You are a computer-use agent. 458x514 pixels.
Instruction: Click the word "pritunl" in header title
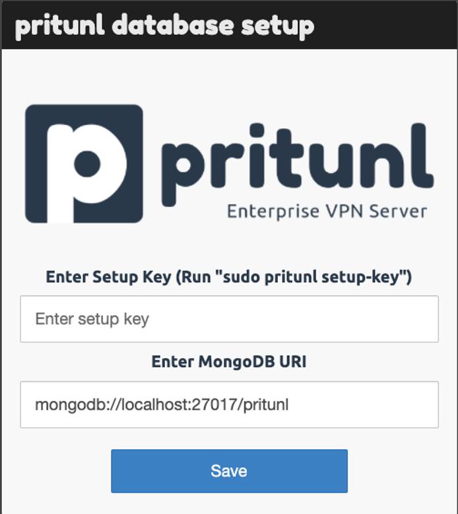59,25
